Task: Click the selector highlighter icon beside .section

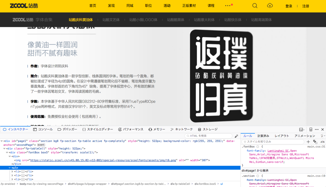Action: pyautogui.click(x=258, y=176)
